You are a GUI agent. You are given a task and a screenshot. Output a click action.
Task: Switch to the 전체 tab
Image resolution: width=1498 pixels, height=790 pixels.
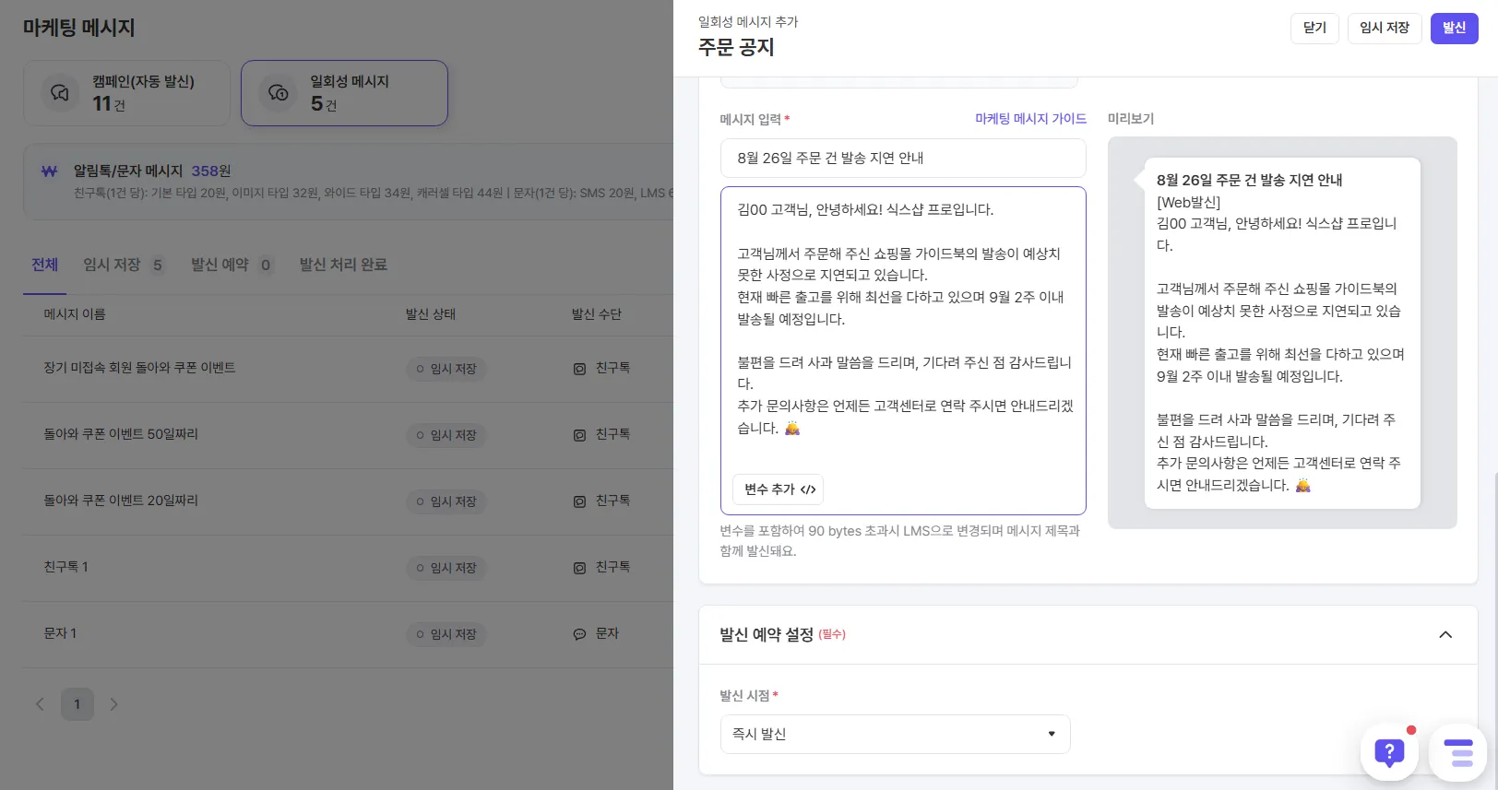tap(44, 265)
